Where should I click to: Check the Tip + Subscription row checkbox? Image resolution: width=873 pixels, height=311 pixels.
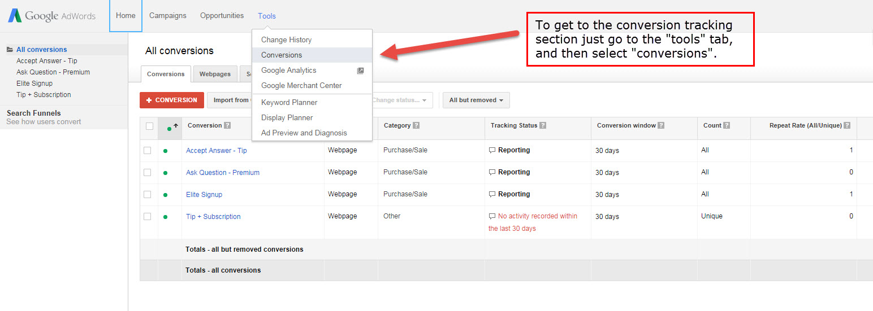(x=147, y=217)
